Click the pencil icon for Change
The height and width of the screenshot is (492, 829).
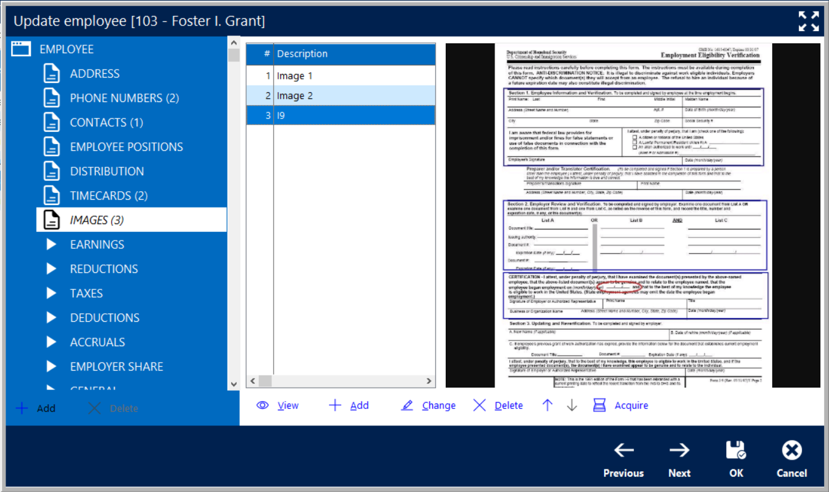(x=407, y=405)
